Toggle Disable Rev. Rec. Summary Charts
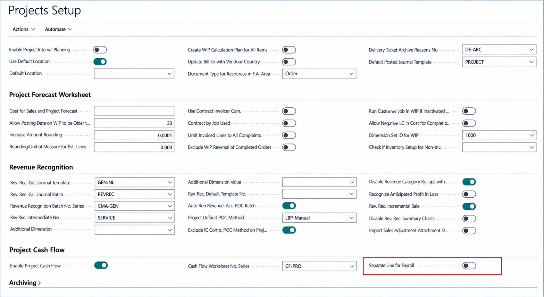 coord(469,219)
